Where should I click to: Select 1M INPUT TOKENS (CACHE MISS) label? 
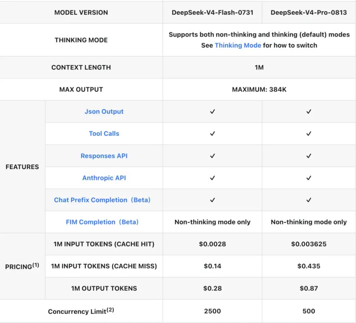tap(104, 266)
